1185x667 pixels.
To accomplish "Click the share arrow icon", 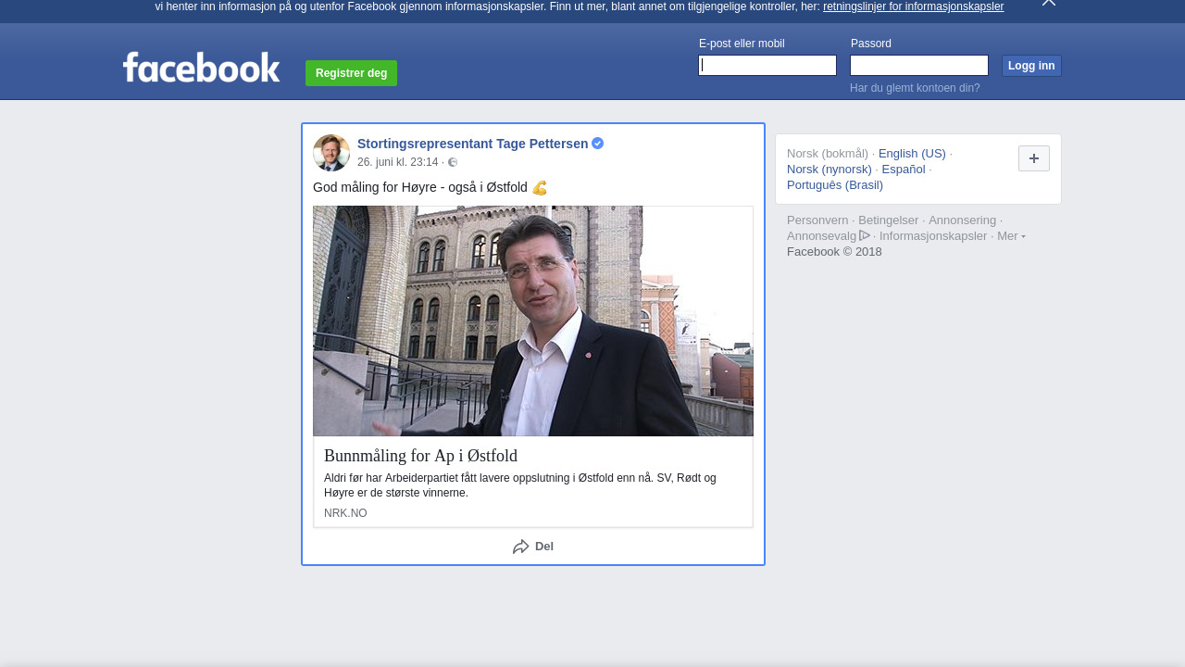I will coord(521,547).
